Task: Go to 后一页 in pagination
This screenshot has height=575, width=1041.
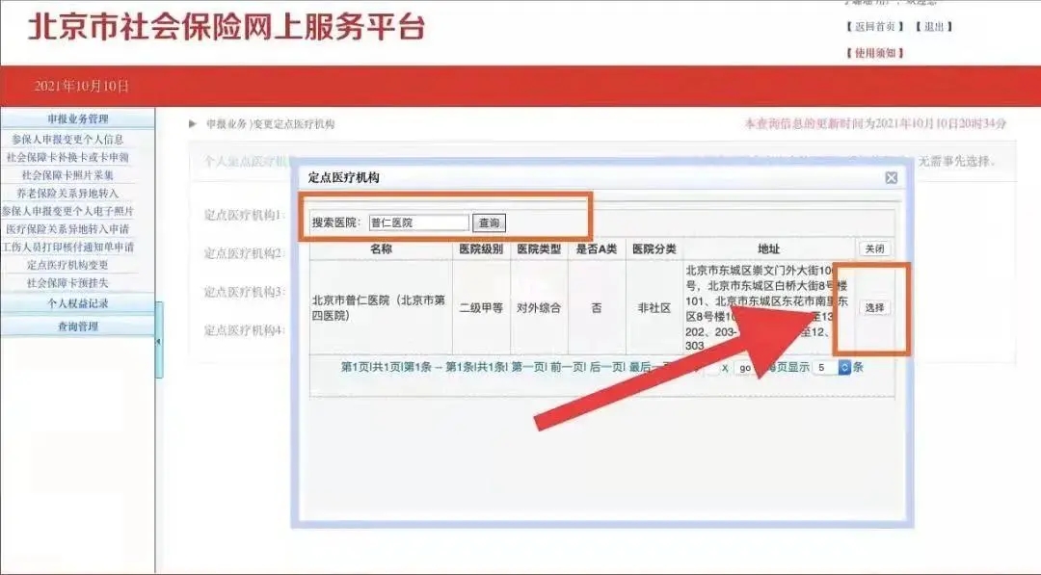Action: pyautogui.click(x=607, y=367)
